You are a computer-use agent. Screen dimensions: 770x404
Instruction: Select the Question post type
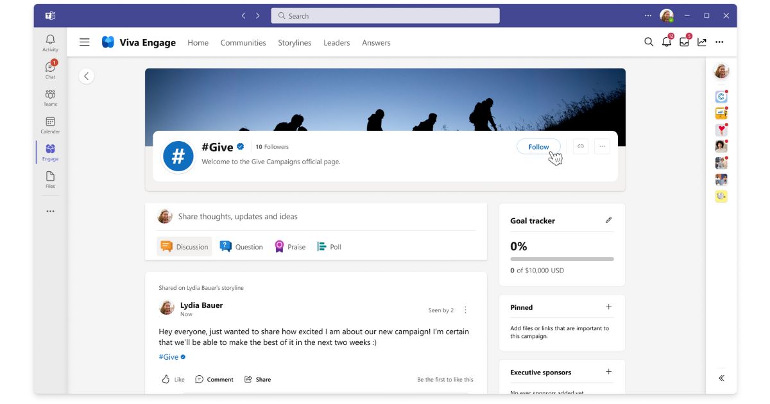click(x=241, y=247)
